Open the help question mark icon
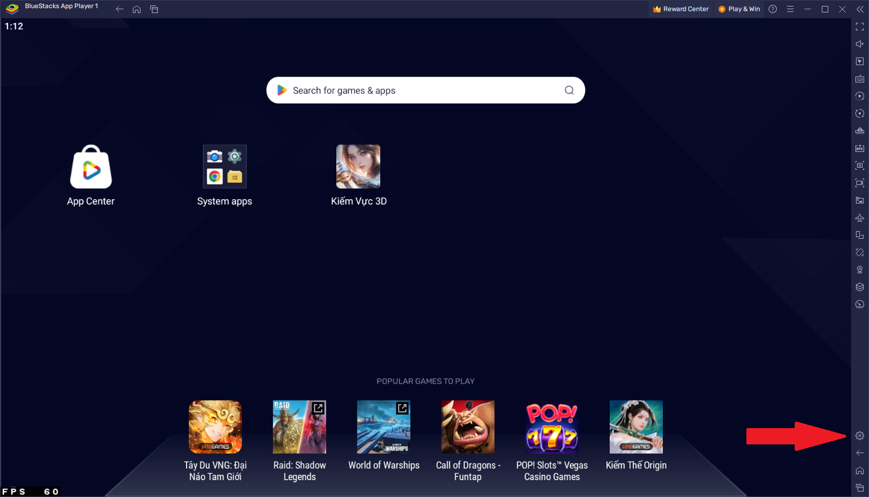 (773, 9)
